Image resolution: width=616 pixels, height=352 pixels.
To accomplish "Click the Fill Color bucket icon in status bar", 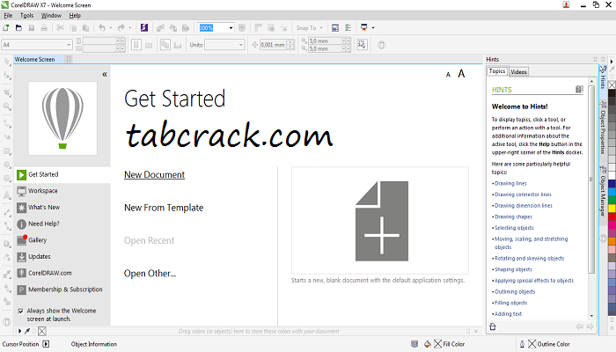I will 428,344.
